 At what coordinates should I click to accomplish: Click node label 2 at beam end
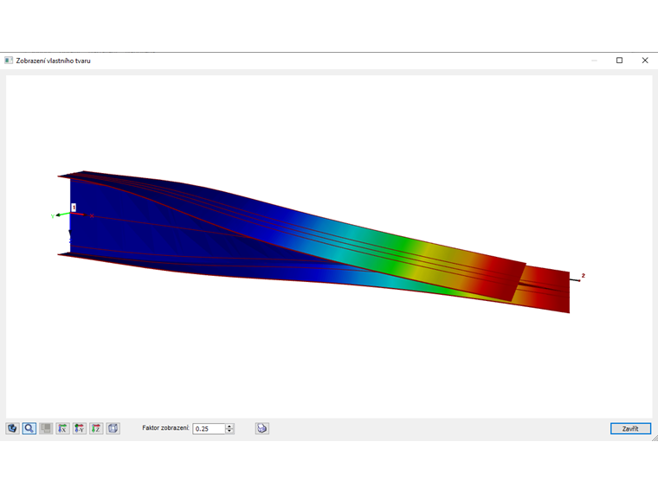(x=583, y=275)
